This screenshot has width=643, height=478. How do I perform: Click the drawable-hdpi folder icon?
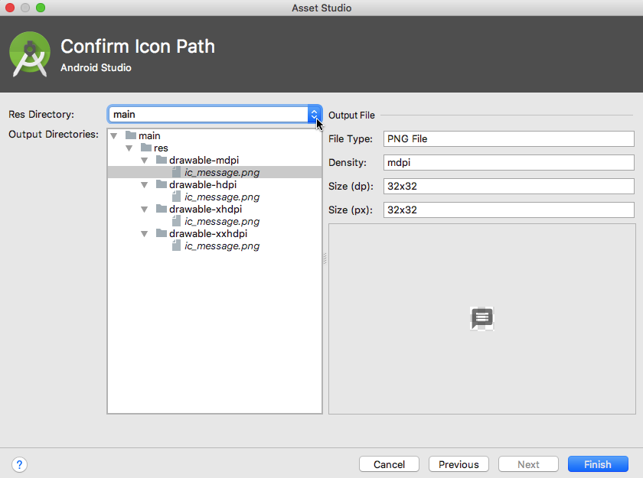pos(160,184)
